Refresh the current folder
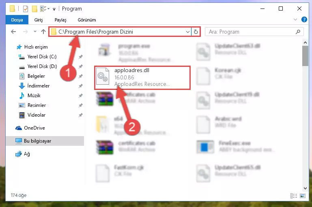The height and width of the screenshot is (207, 312). coord(196,32)
